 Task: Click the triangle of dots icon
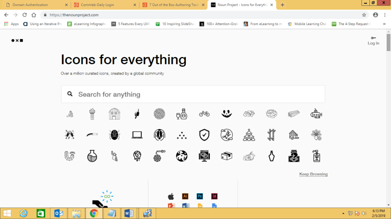point(182,135)
